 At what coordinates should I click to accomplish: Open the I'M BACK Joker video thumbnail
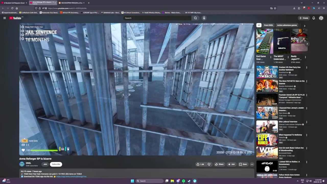(267, 72)
